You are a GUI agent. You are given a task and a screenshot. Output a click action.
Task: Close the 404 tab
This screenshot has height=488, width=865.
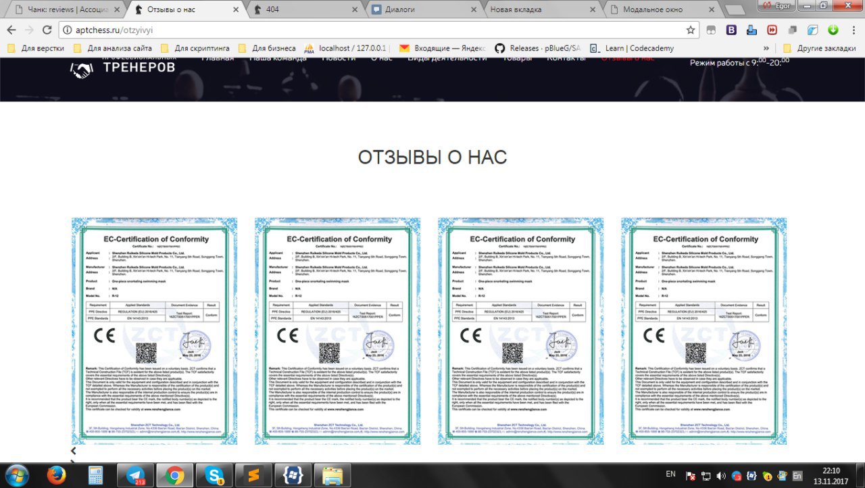point(355,9)
